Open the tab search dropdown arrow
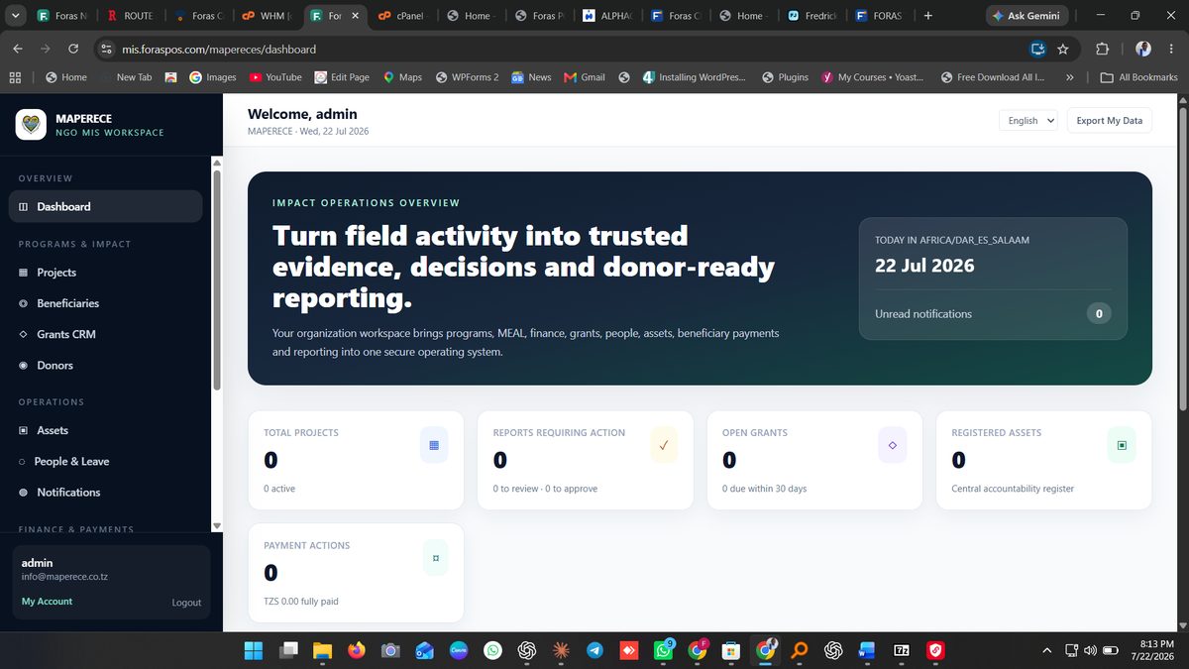This screenshot has height=669, width=1189. click(x=15, y=16)
